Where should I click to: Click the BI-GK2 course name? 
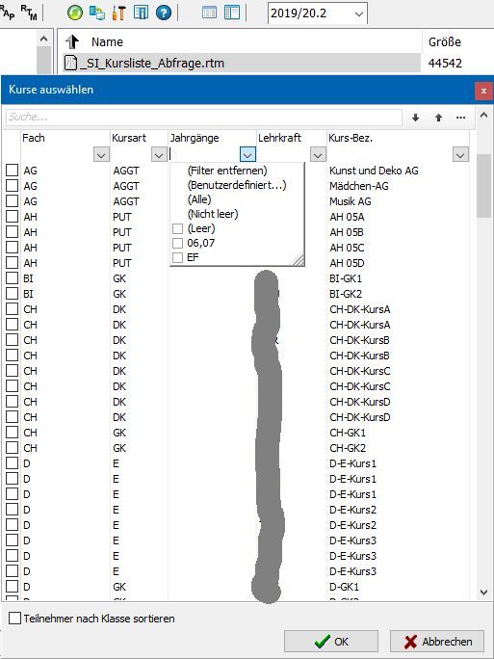pyautogui.click(x=346, y=294)
